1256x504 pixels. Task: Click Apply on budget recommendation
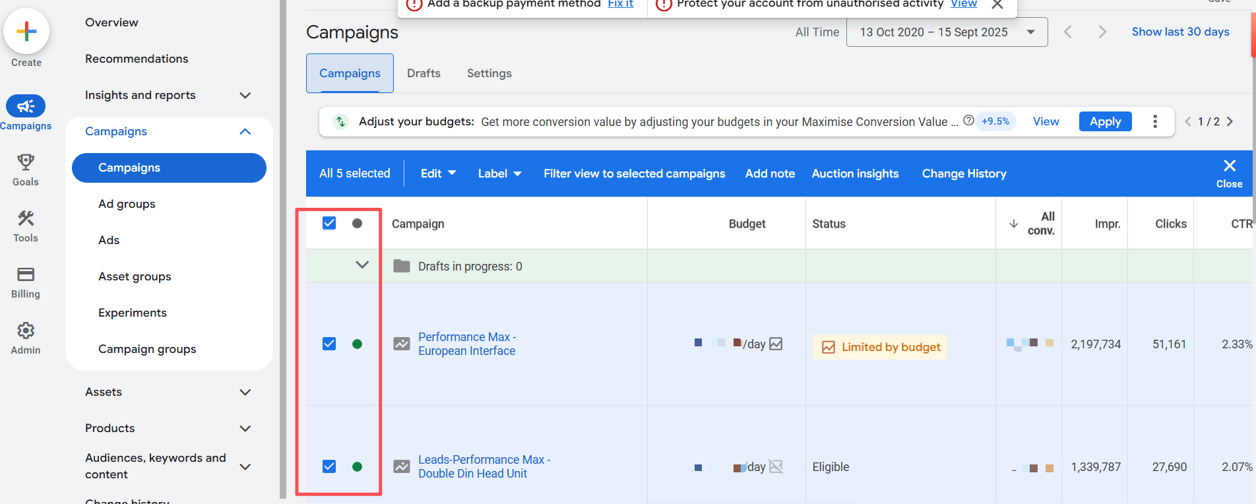click(x=1105, y=121)
